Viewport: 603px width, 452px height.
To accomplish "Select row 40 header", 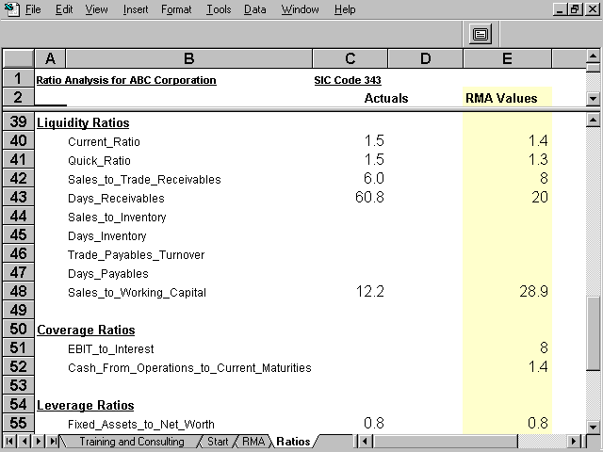I will tap(19, 141).
